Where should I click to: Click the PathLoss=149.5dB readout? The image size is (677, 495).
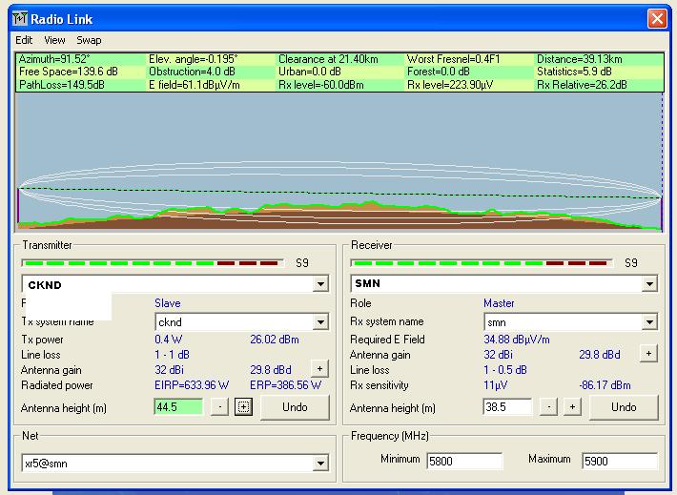click(62, 85)
